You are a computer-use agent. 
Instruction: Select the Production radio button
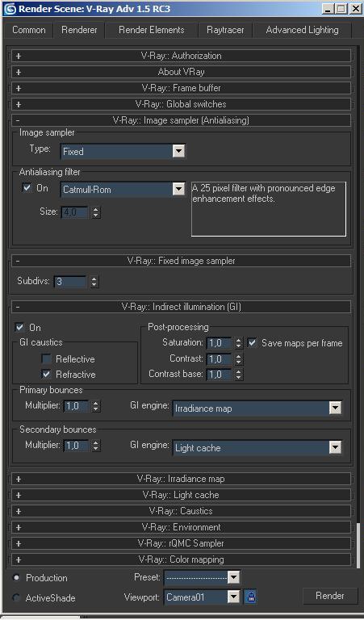(x=16, y=578)
